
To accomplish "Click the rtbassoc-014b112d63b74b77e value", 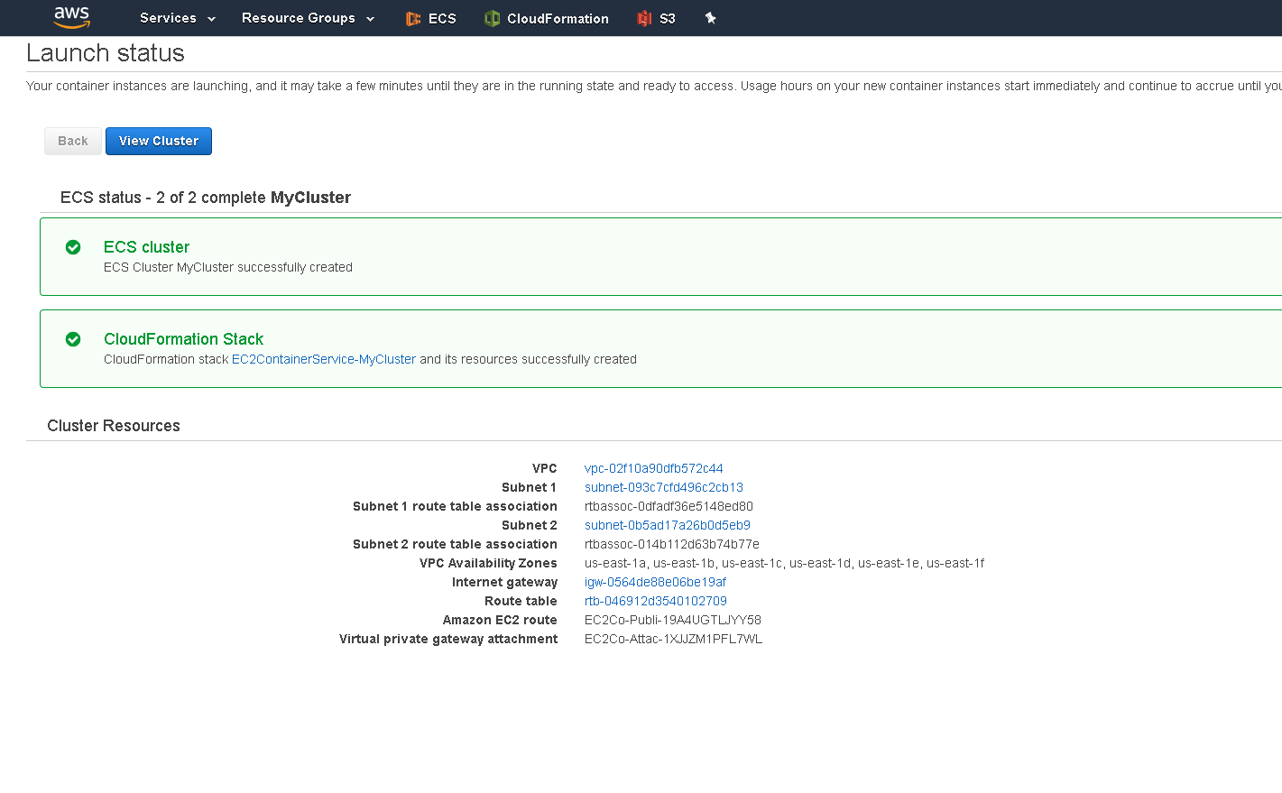I will (672, 544).
